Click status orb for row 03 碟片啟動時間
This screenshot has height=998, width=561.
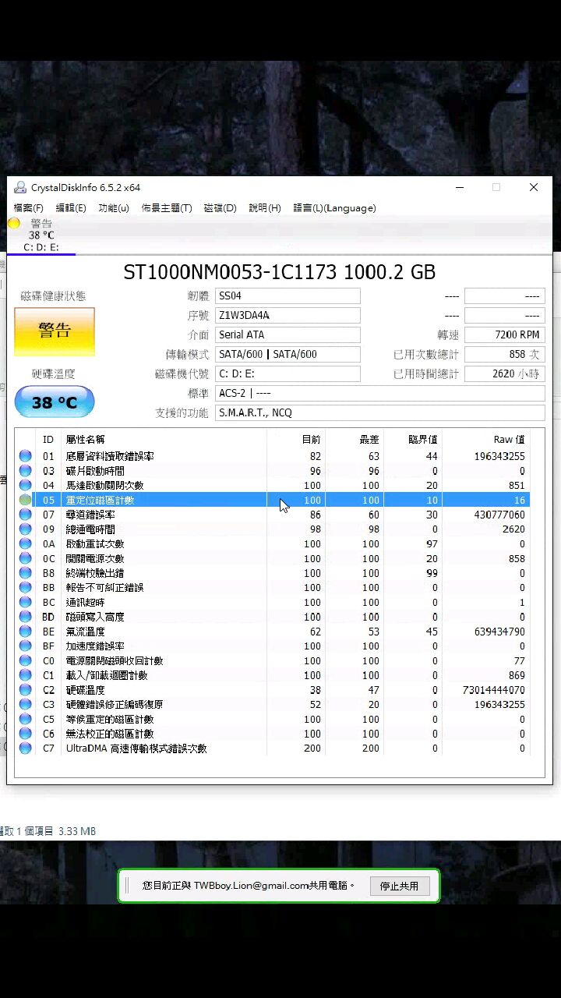click(25, 471)
